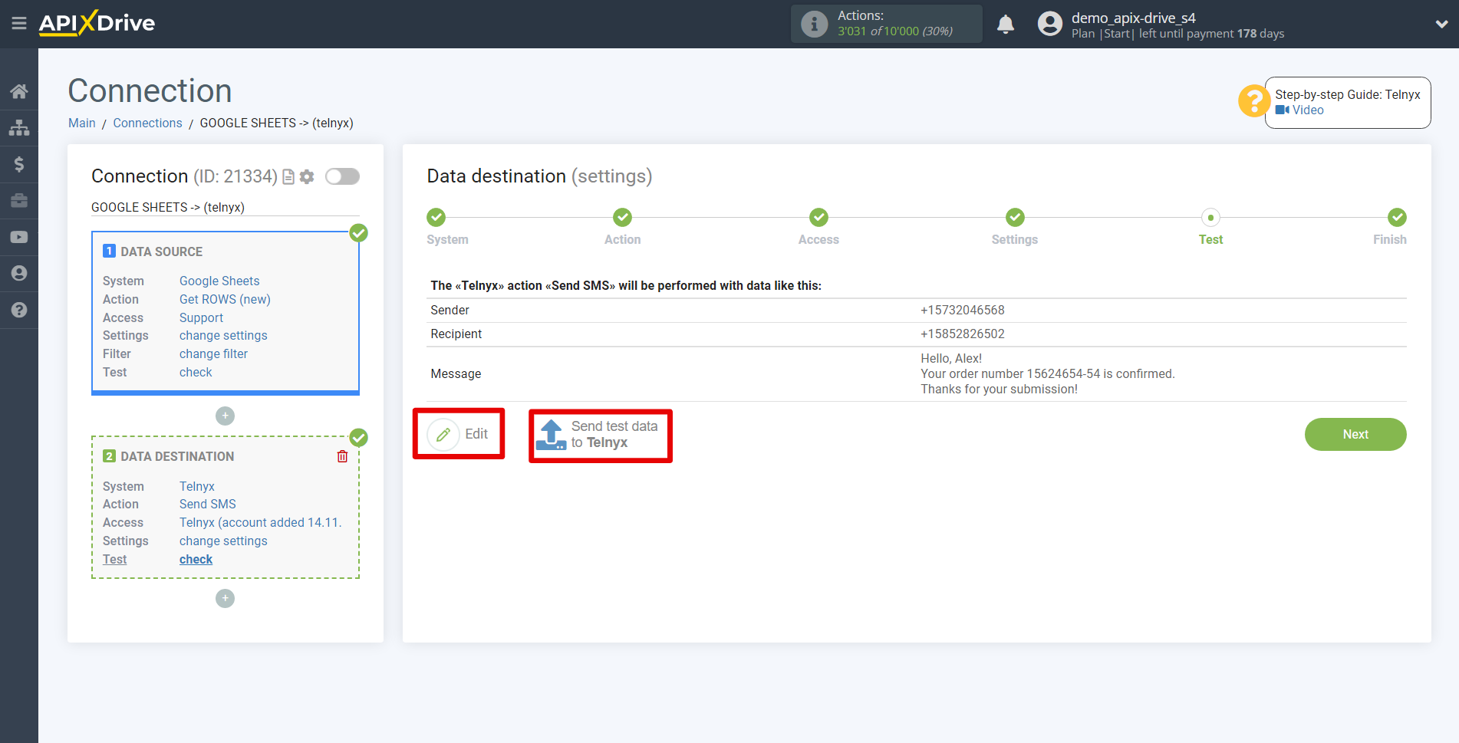
Task: Open the Connections breadcrumb link
Action: [147, 123]
